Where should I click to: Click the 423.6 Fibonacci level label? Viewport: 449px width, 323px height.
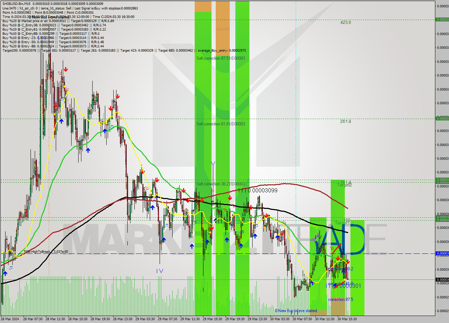click(346, 22)
